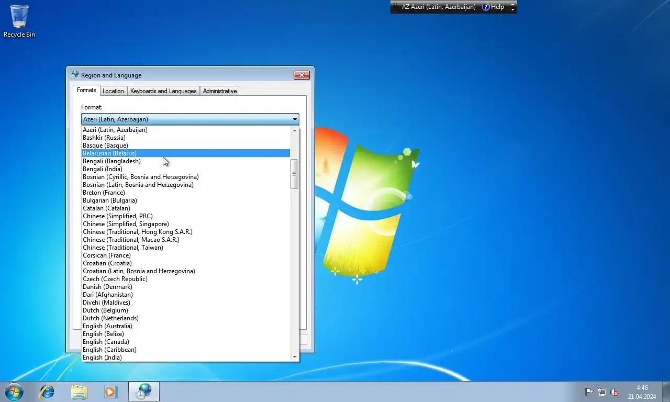The image size is (670, 402).
Task: Select Chinese (Traditional, Macao S.A.R.)
Action: click(x=186, y=240)
